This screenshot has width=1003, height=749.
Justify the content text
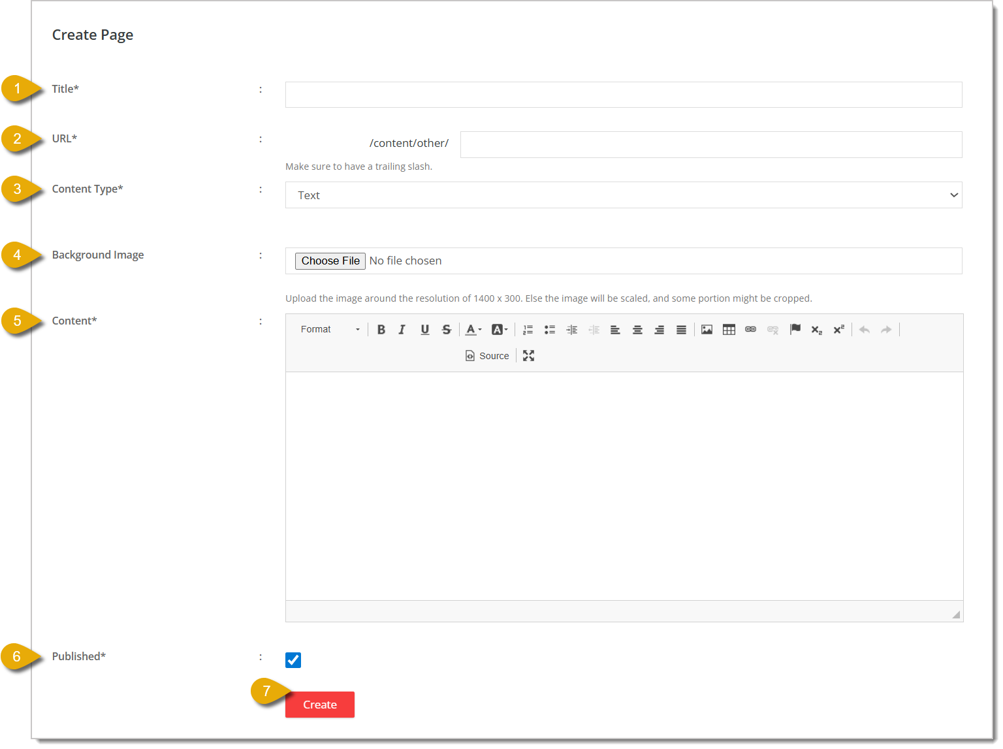681,330
